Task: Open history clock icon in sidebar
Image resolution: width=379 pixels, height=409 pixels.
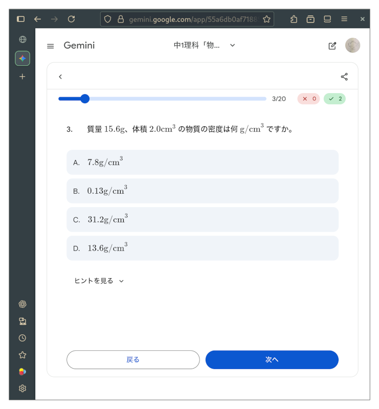Action: [23, 338]
